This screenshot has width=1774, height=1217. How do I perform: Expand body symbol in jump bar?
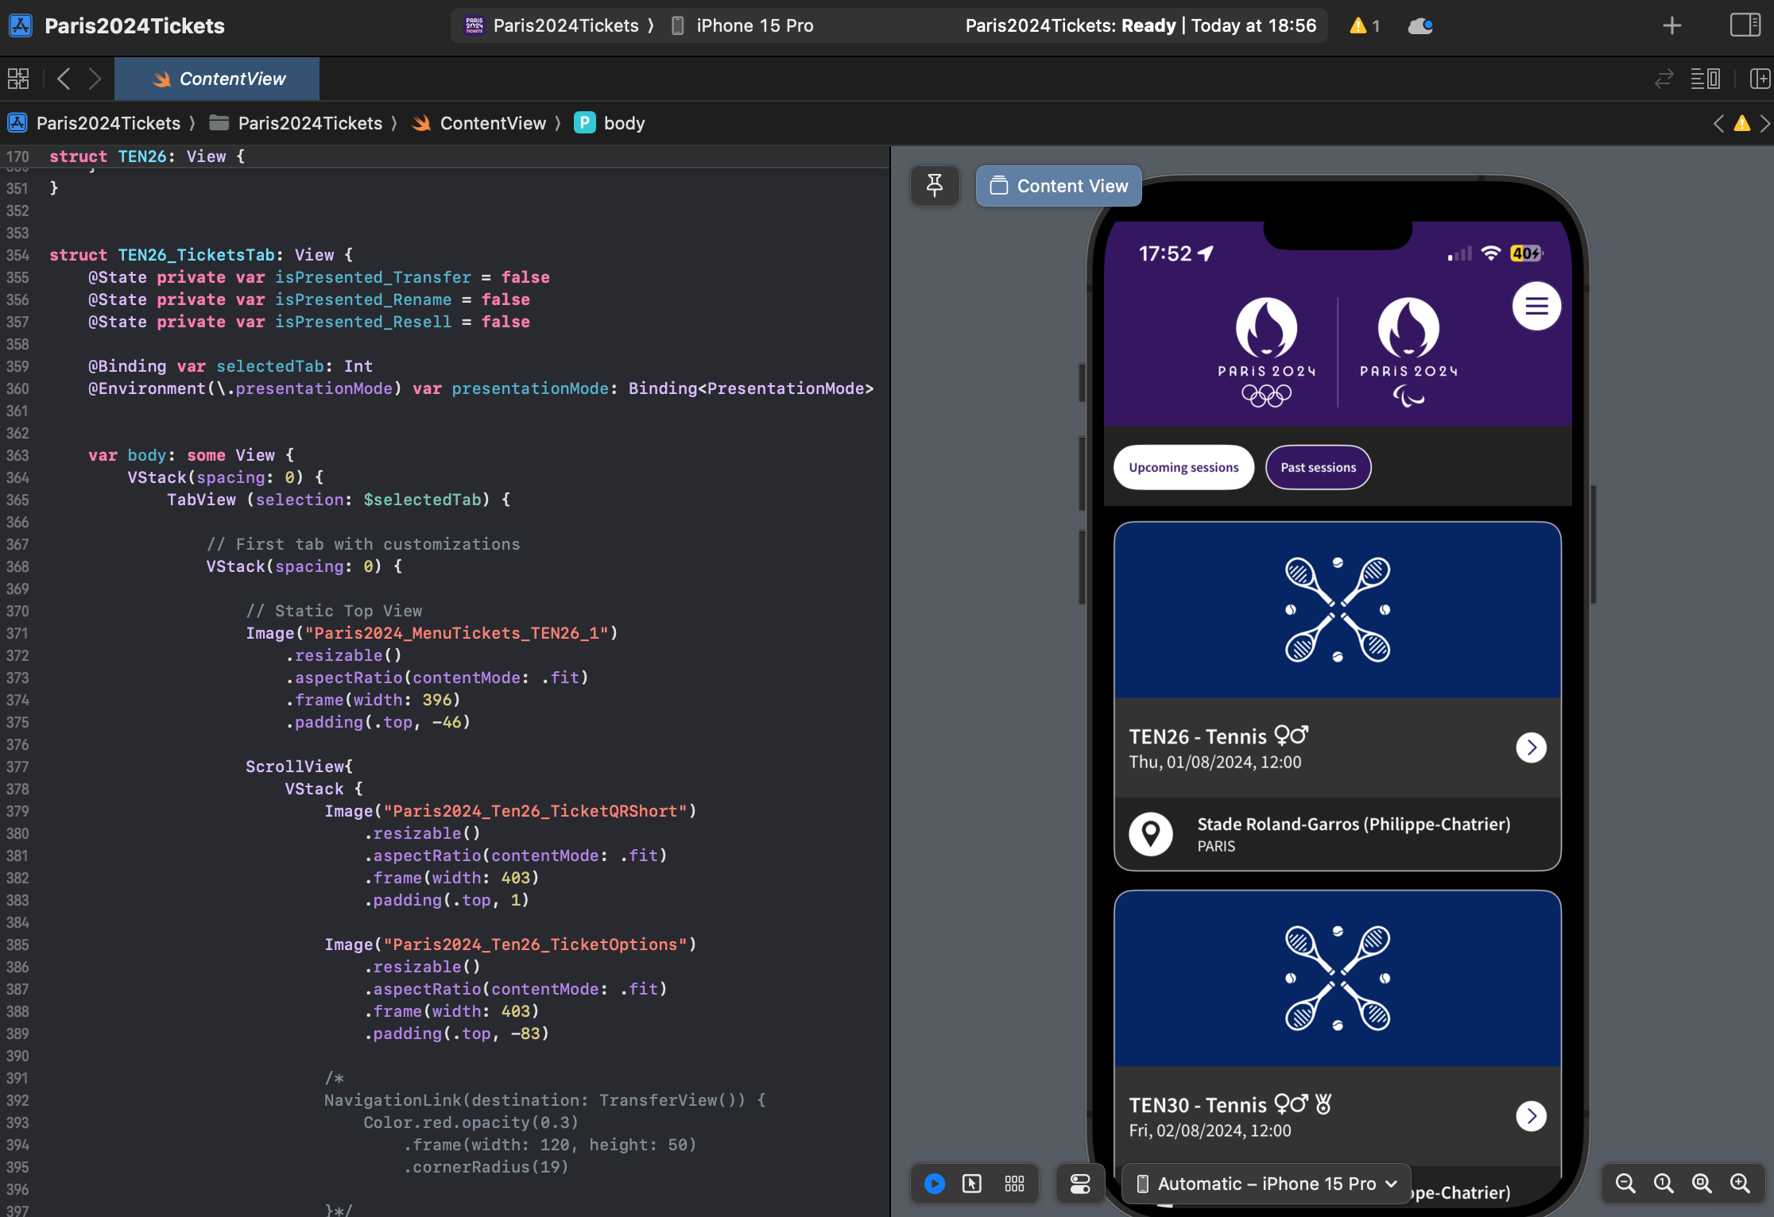point(623,123)
